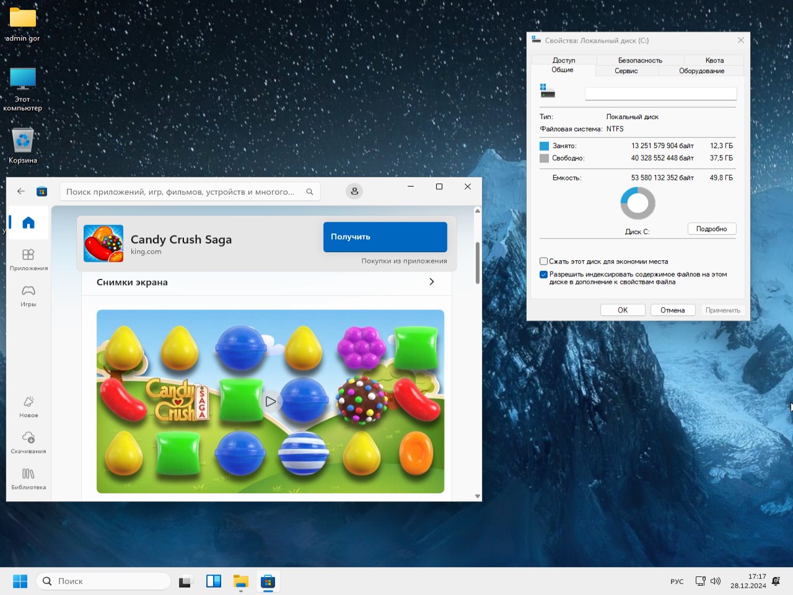The image size is (793, 595).
Task: Select the admin gor folder on desktop
Action: coord(23,25)
